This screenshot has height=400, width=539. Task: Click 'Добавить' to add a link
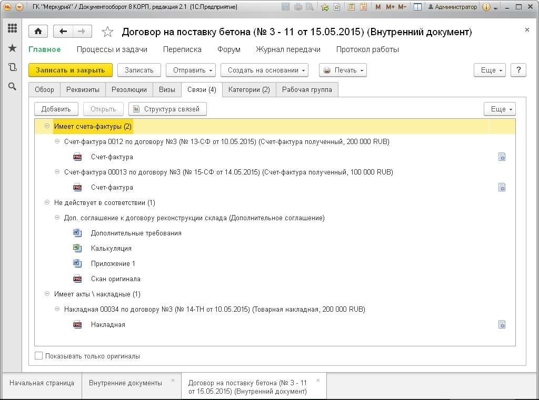coord(56,109)
